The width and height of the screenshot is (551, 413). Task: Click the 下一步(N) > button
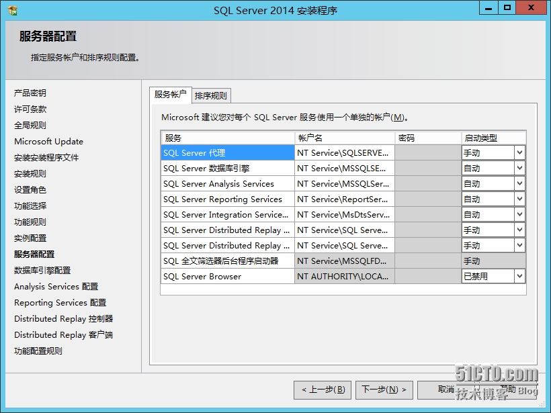point(384,389)
